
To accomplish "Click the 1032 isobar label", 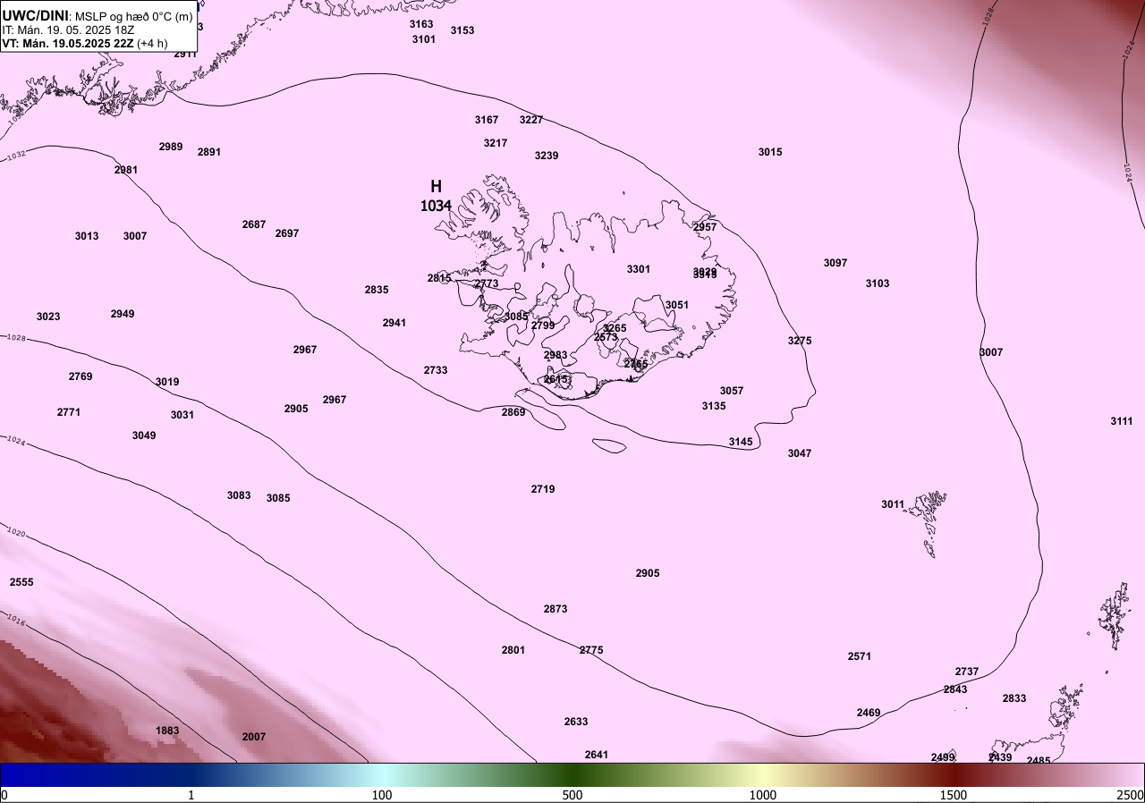I will click(15, 156).
